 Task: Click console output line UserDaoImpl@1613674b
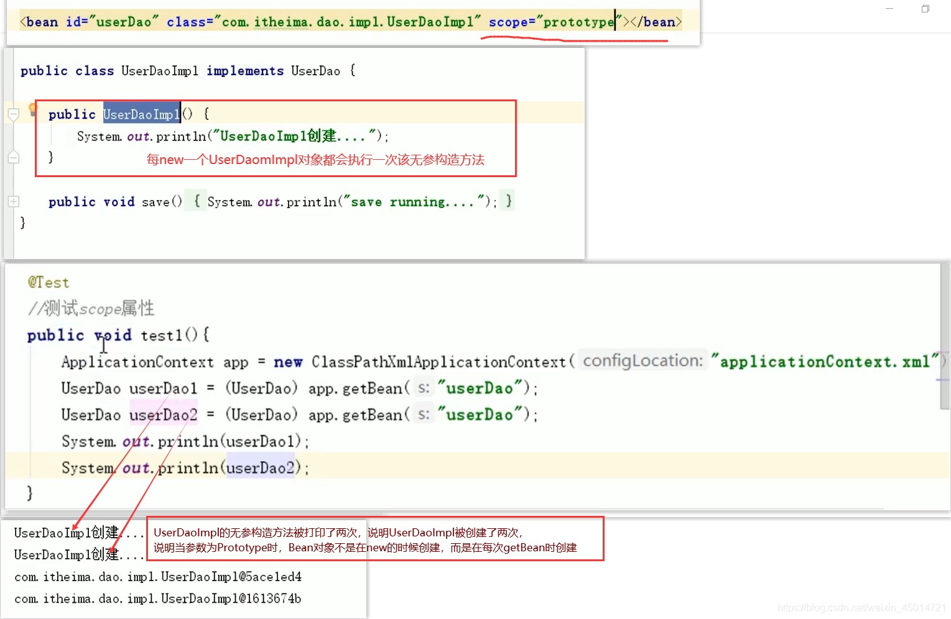pos(158,599)
